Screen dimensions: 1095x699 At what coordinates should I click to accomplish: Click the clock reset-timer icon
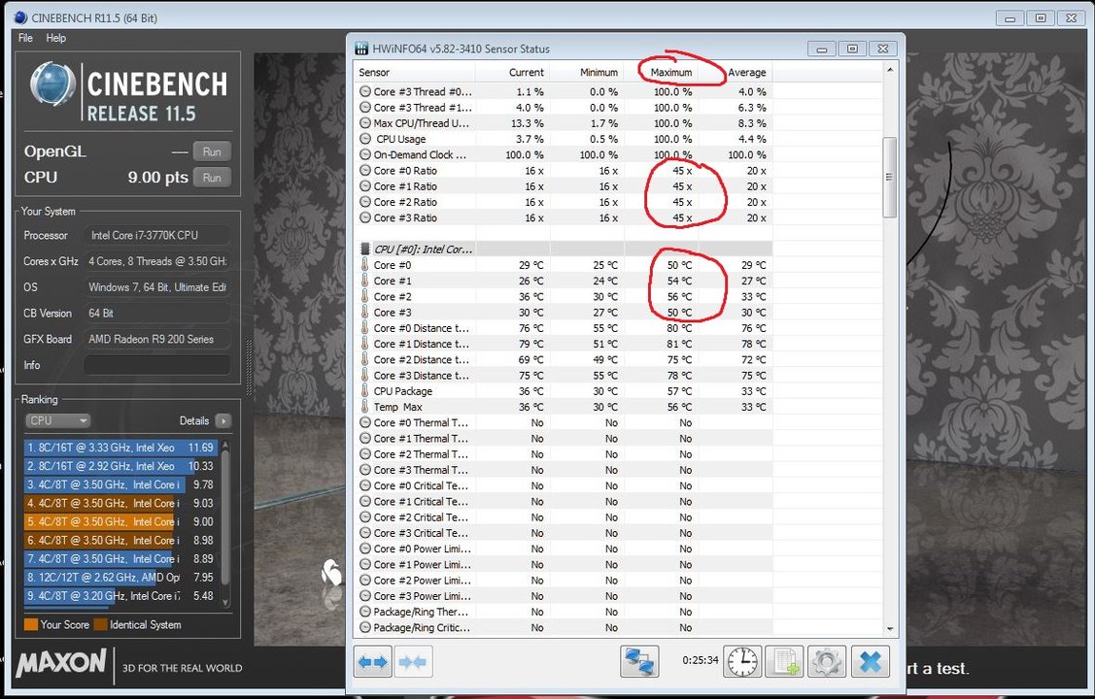[741, 661]
